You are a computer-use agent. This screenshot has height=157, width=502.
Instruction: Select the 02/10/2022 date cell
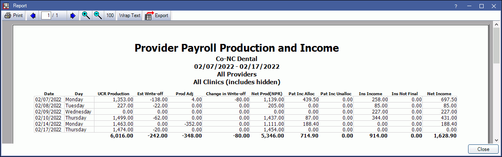pos(49,118)
